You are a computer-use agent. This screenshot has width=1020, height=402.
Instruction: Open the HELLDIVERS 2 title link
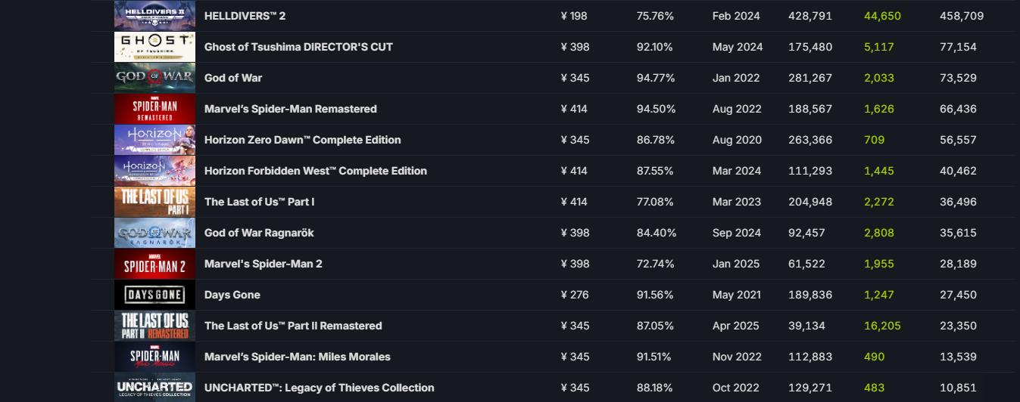245,16
